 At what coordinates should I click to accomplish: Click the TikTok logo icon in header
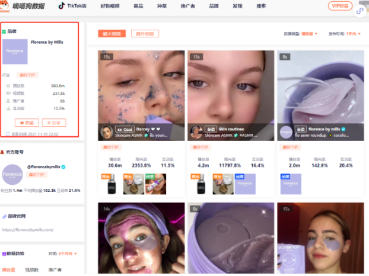pos(62,6)
